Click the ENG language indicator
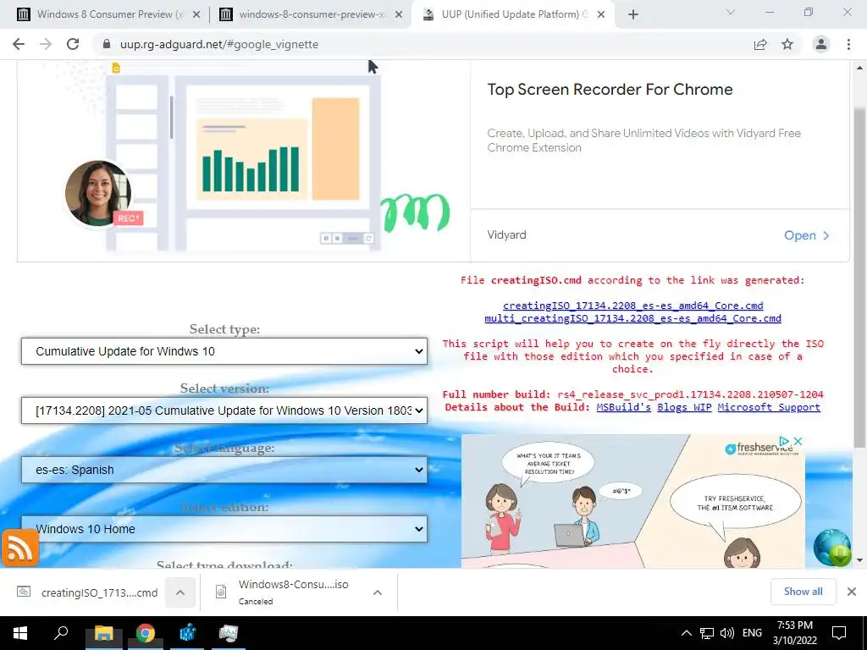This screenshot has width=867, height=650. pos(752,633)
